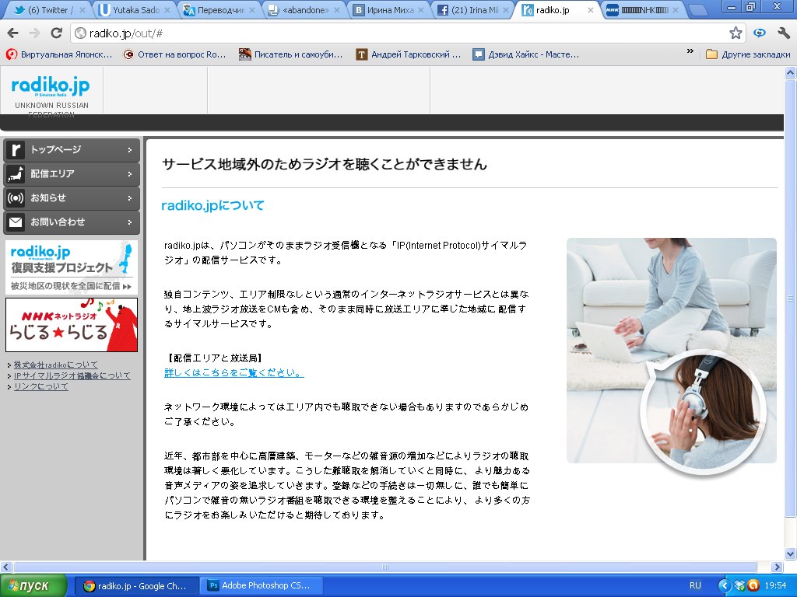Click the arrow on the お問い合わせ row
Image resolution: width=797 pixels, height=597 pixels.
coord(130,222)
